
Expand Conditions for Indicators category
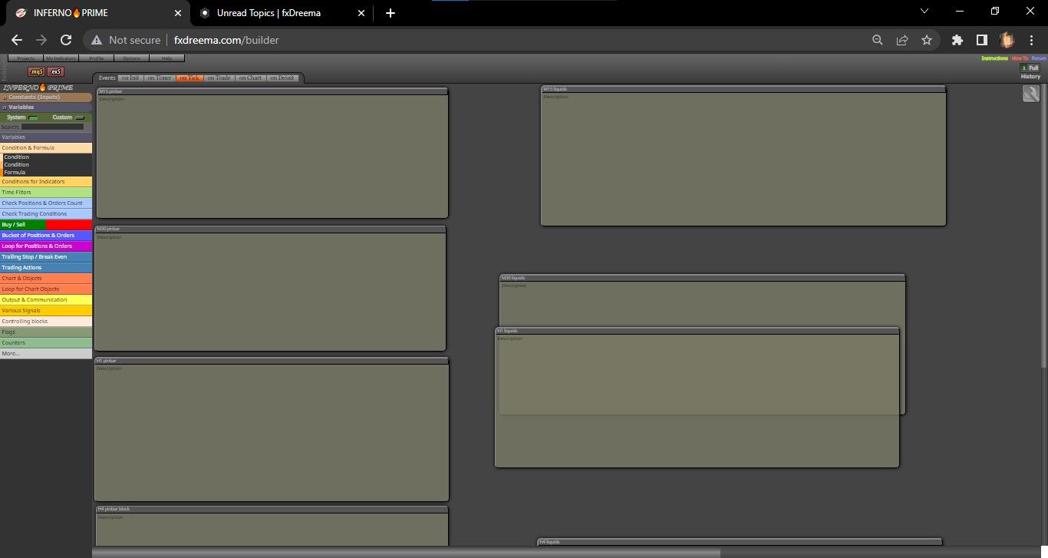point(46,182)
